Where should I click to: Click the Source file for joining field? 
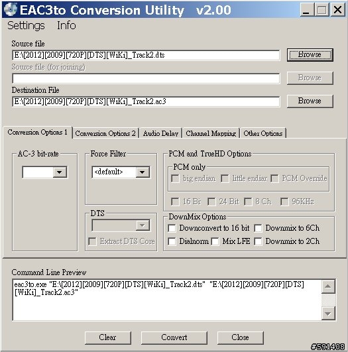[146, 78]
